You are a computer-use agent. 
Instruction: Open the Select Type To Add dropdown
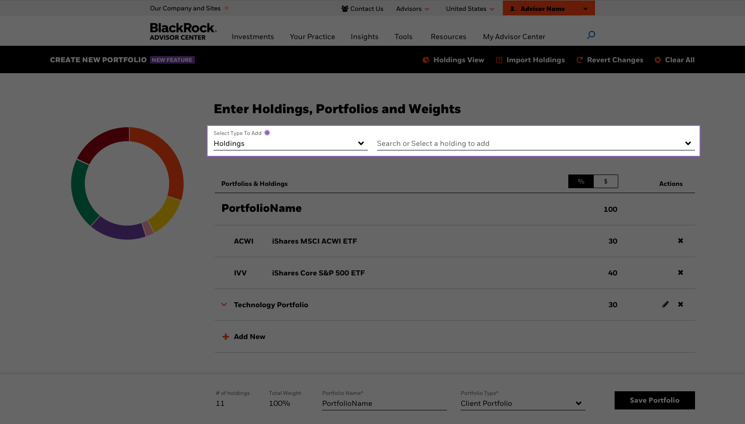291,144
